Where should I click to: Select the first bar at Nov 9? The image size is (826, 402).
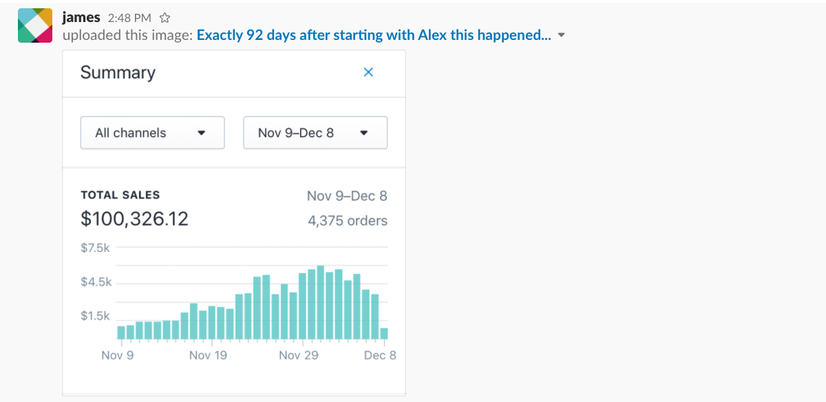(121, 332)
